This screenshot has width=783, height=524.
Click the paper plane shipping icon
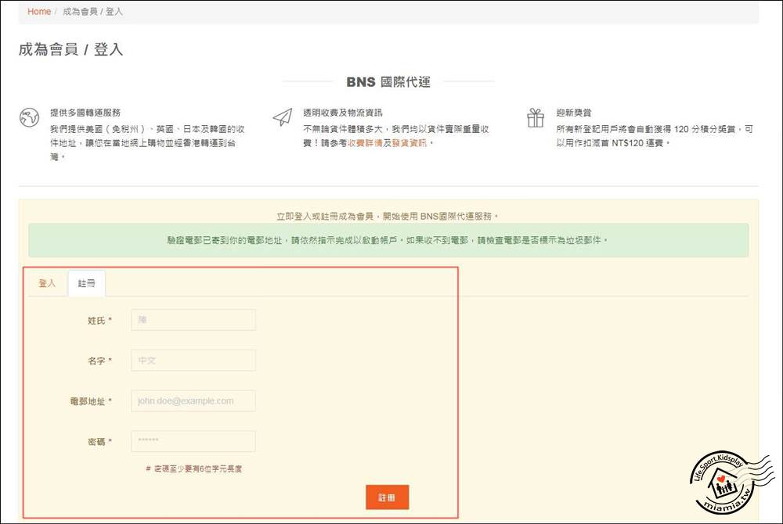pos(282,118)
